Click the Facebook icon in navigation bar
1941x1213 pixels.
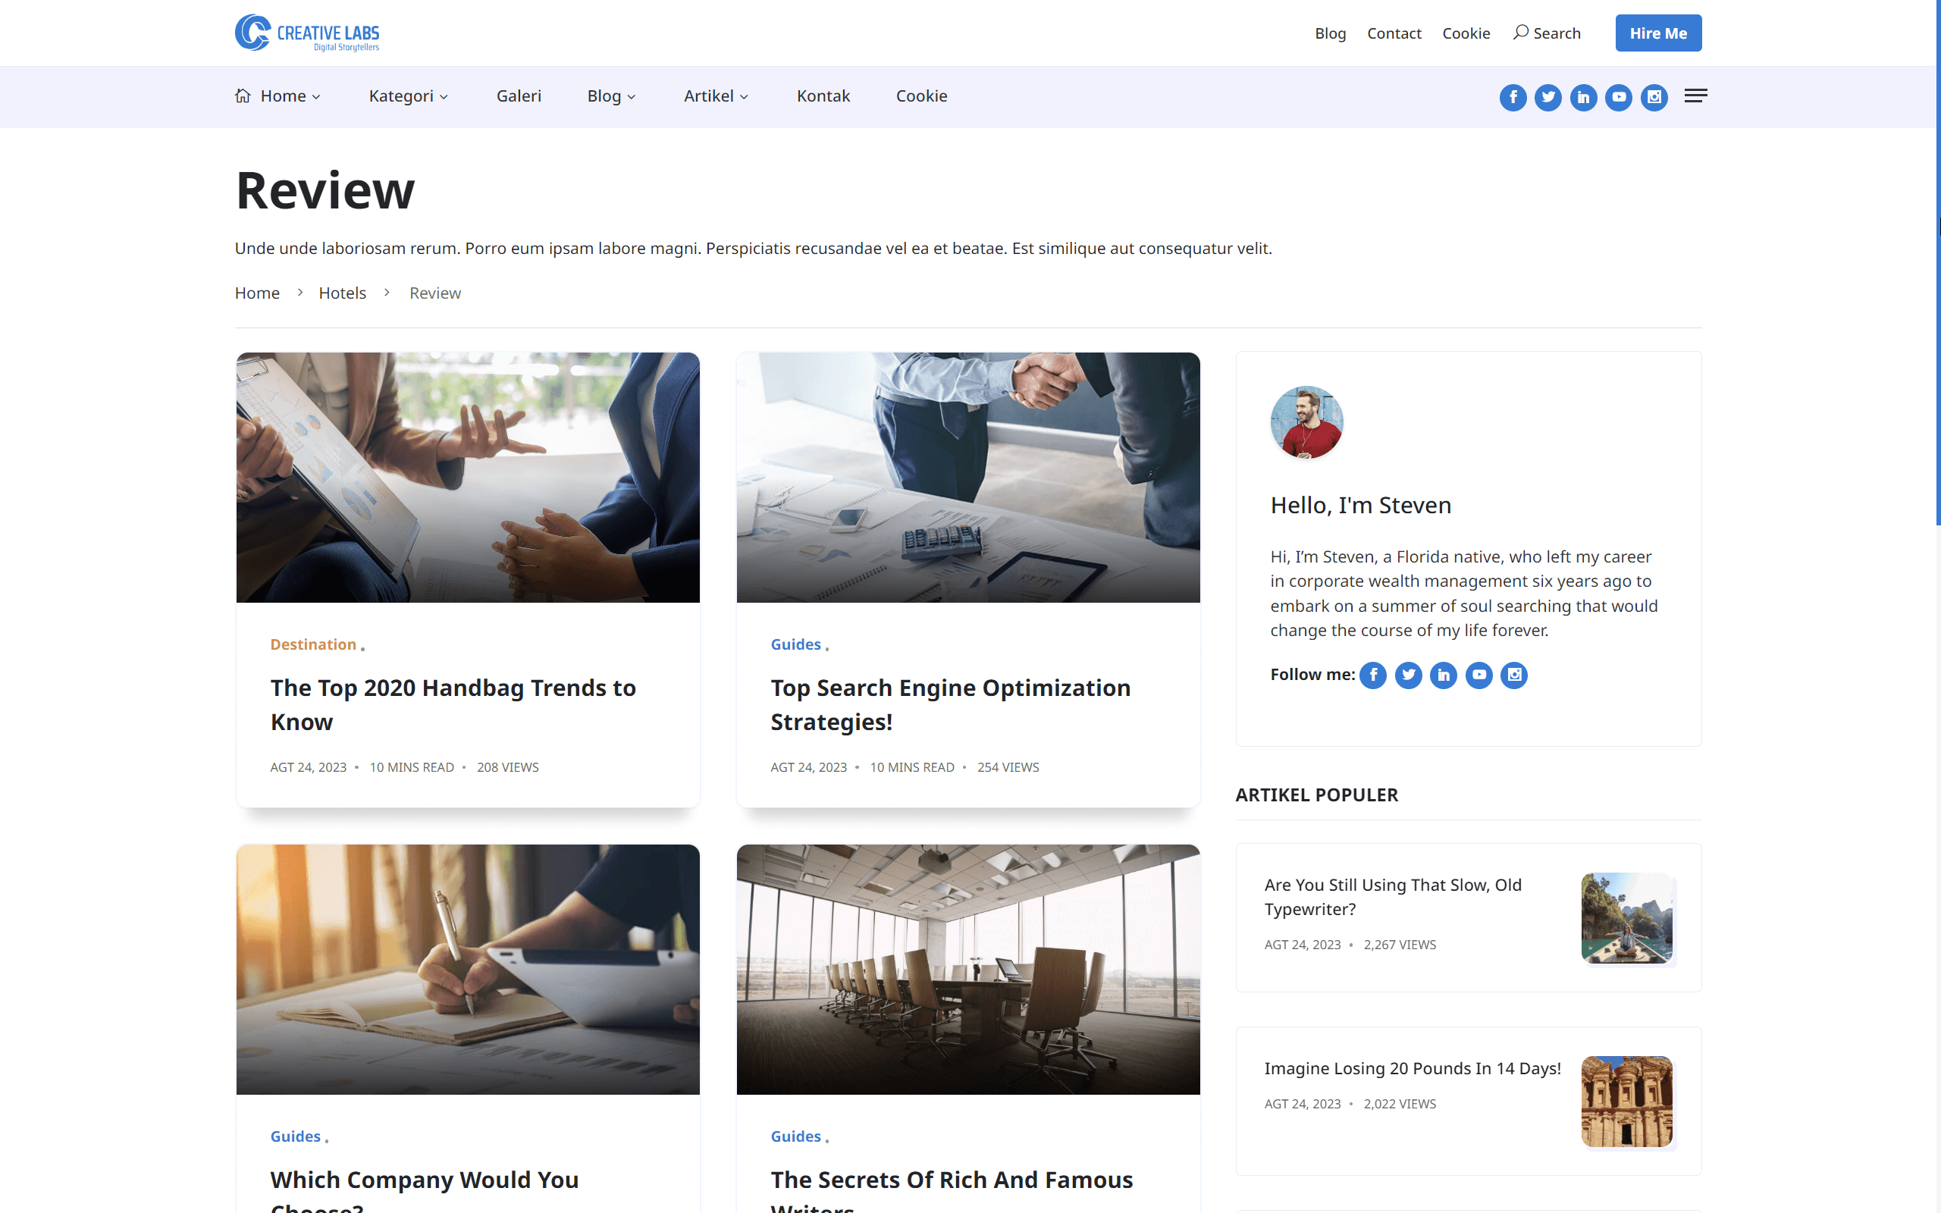coord(1513,97)
